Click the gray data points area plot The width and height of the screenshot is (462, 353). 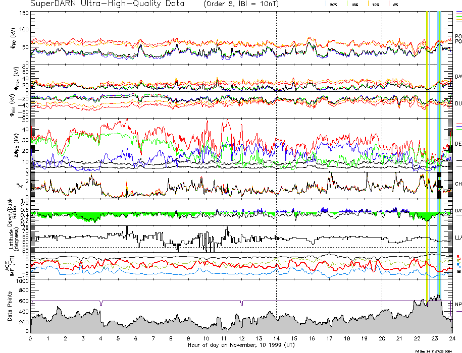pyautogui.click(x=202, y=327)
